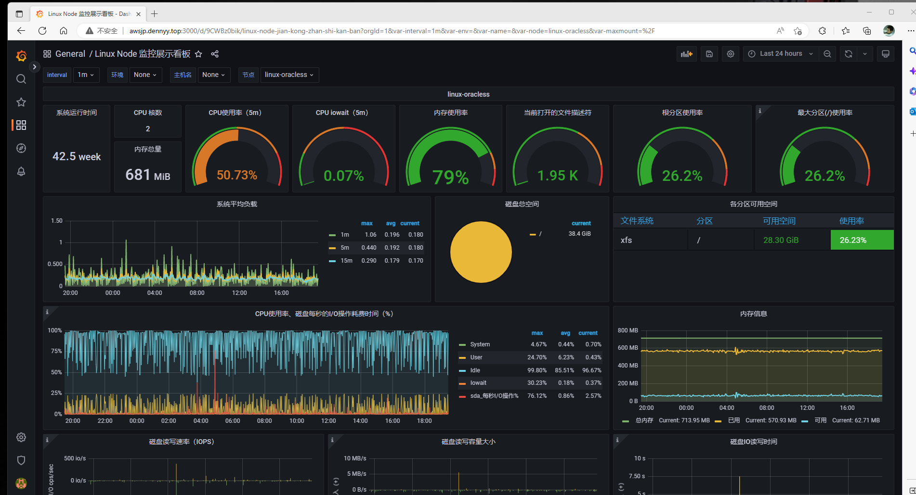Image resolution: width=916 pixels, height=495 pixels.
Task: Share the dashboard via share icon
Action: pos(215,54)
